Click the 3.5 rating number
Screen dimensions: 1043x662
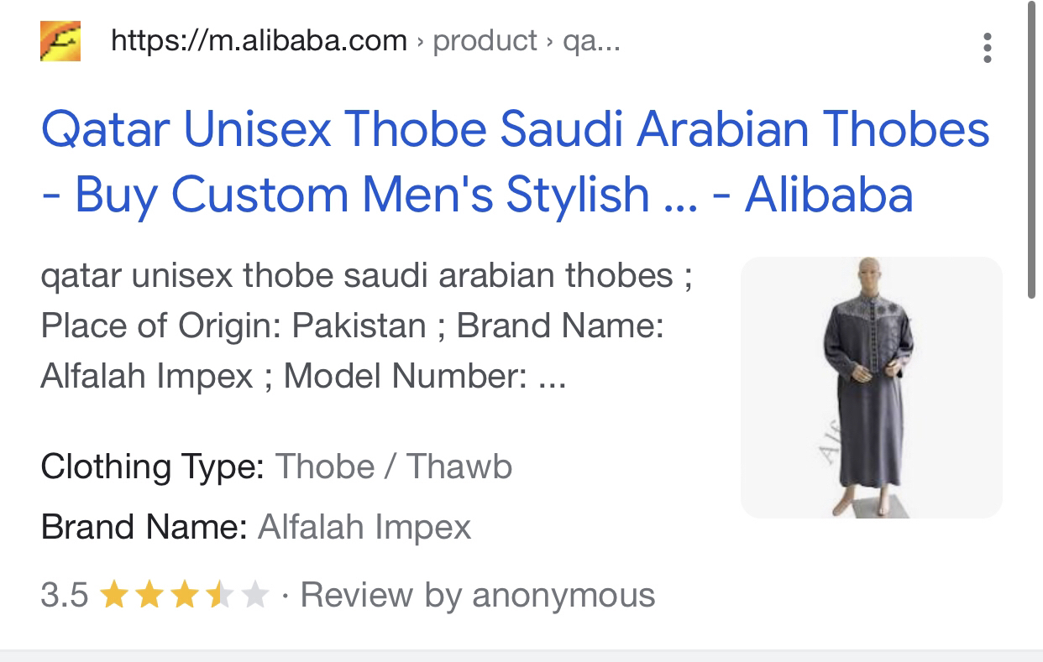[64, 596]
